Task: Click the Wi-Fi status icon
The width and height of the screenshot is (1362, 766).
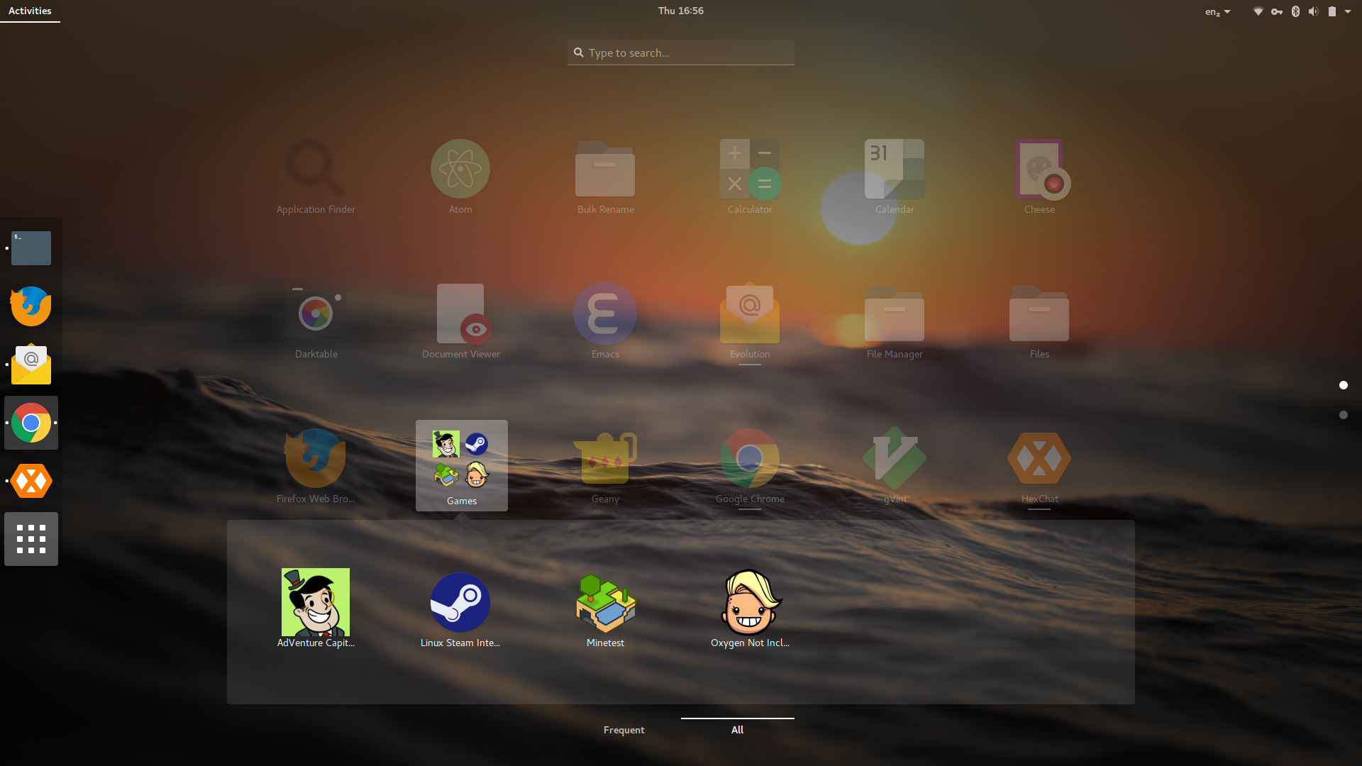Action: coord(1258,11)
